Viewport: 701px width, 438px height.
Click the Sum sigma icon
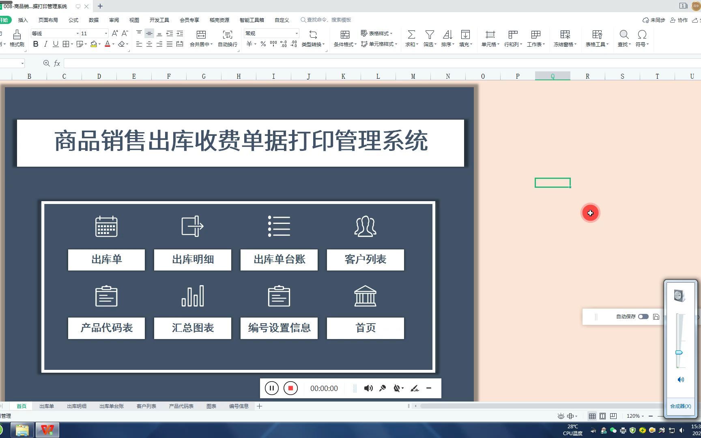(411, 34)
